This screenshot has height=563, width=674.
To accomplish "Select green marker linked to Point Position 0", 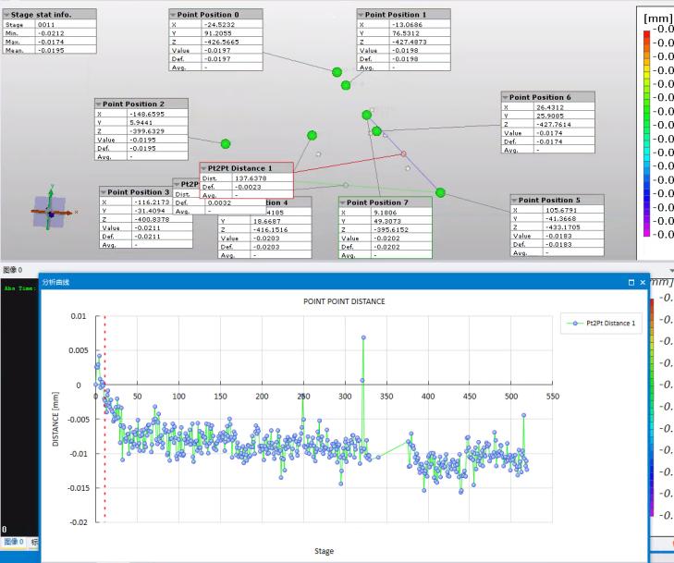I will 337,72.
